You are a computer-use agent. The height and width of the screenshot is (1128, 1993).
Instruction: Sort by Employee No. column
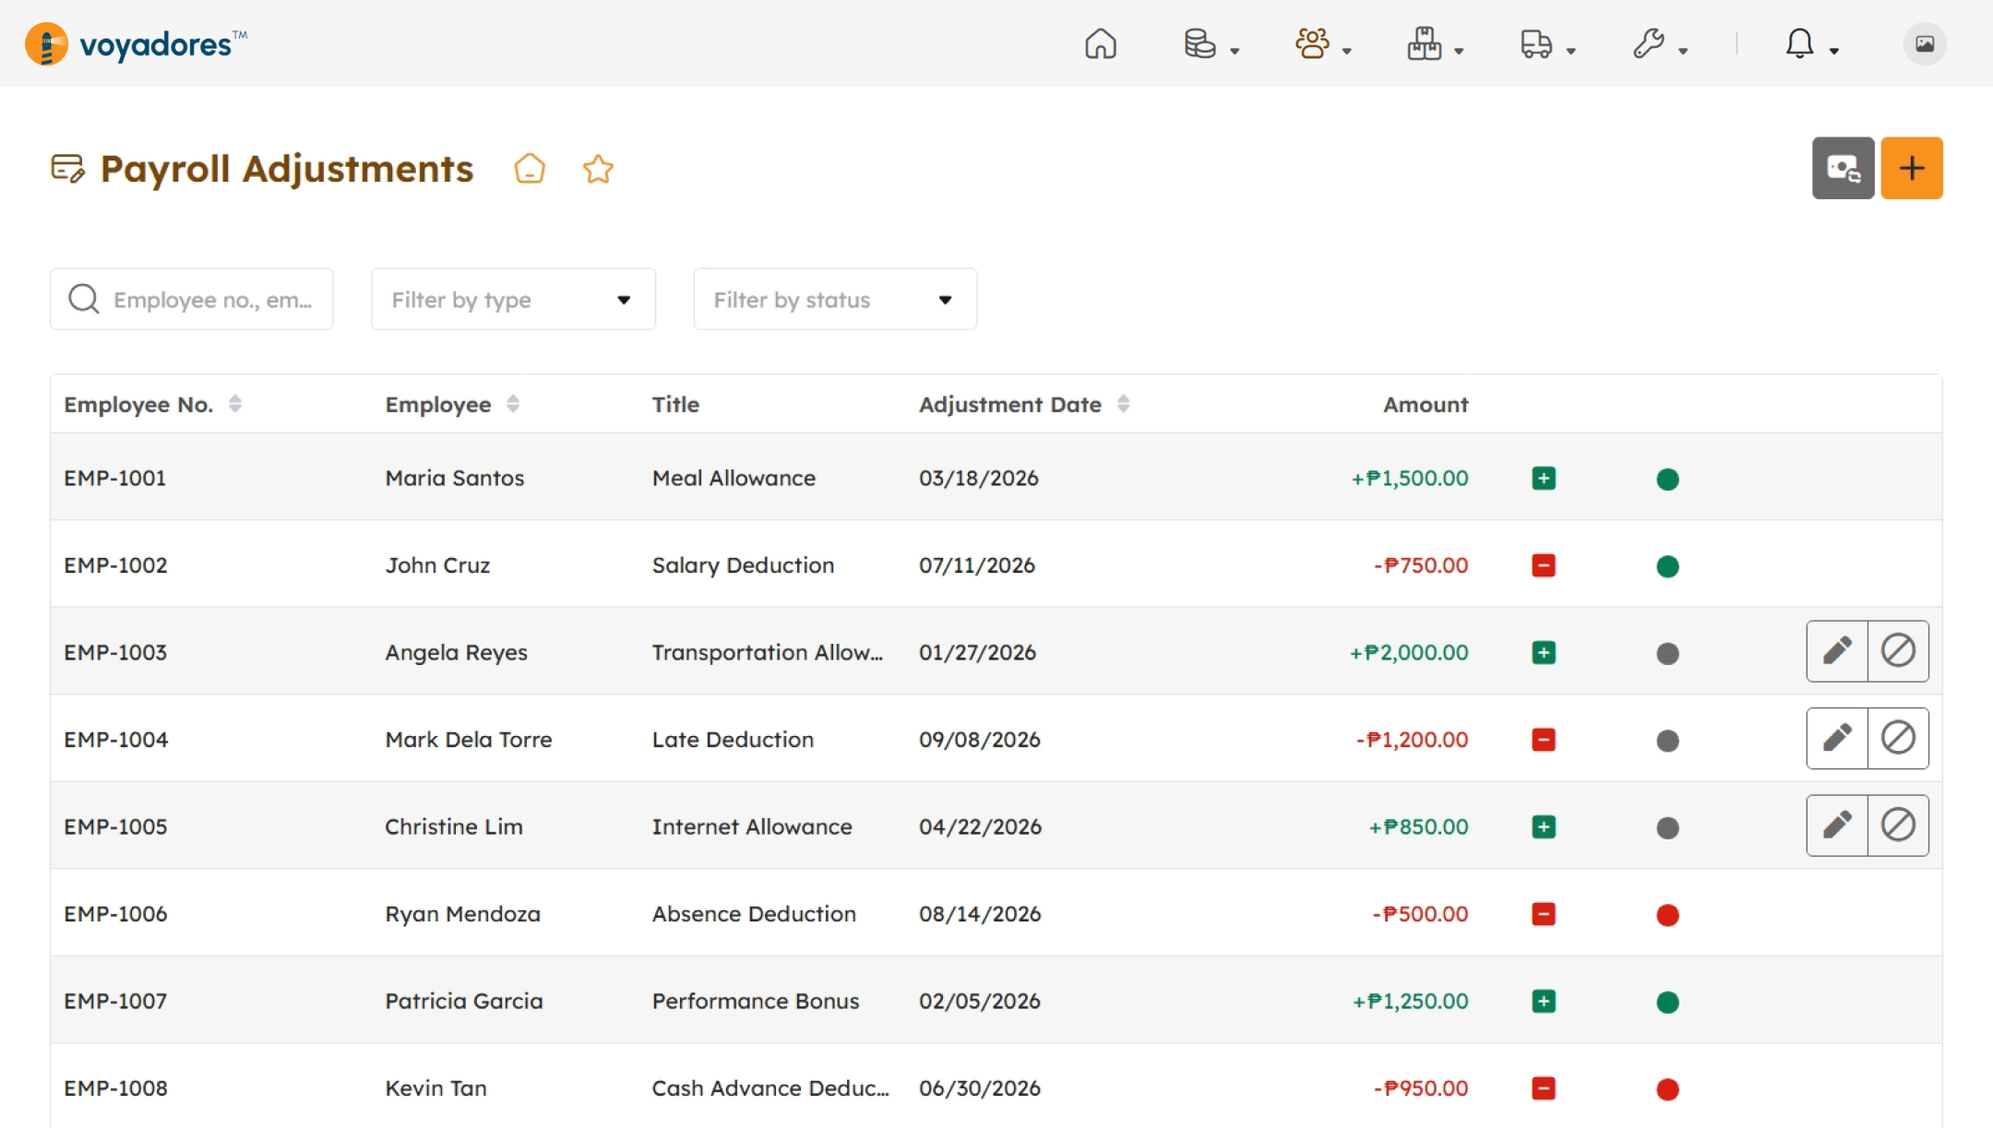coord(235,404)
